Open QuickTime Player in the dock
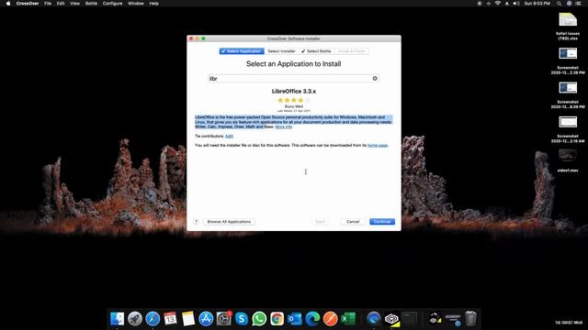Image resolution: width=588 pixels, height=330 pixels. pos(374,319)
